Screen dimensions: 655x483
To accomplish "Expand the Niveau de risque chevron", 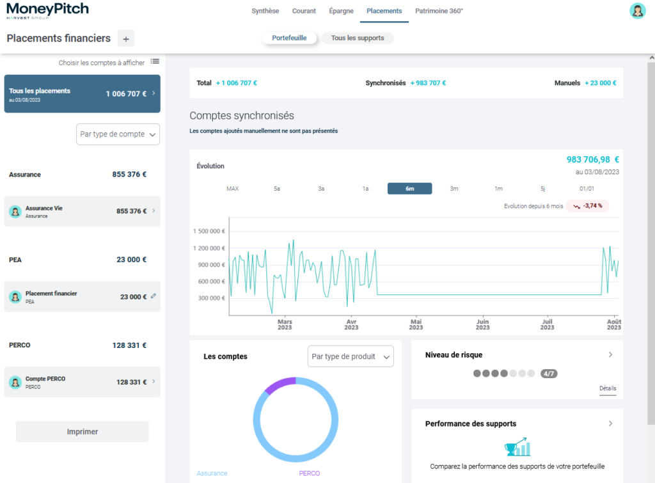I will point(610,355).
